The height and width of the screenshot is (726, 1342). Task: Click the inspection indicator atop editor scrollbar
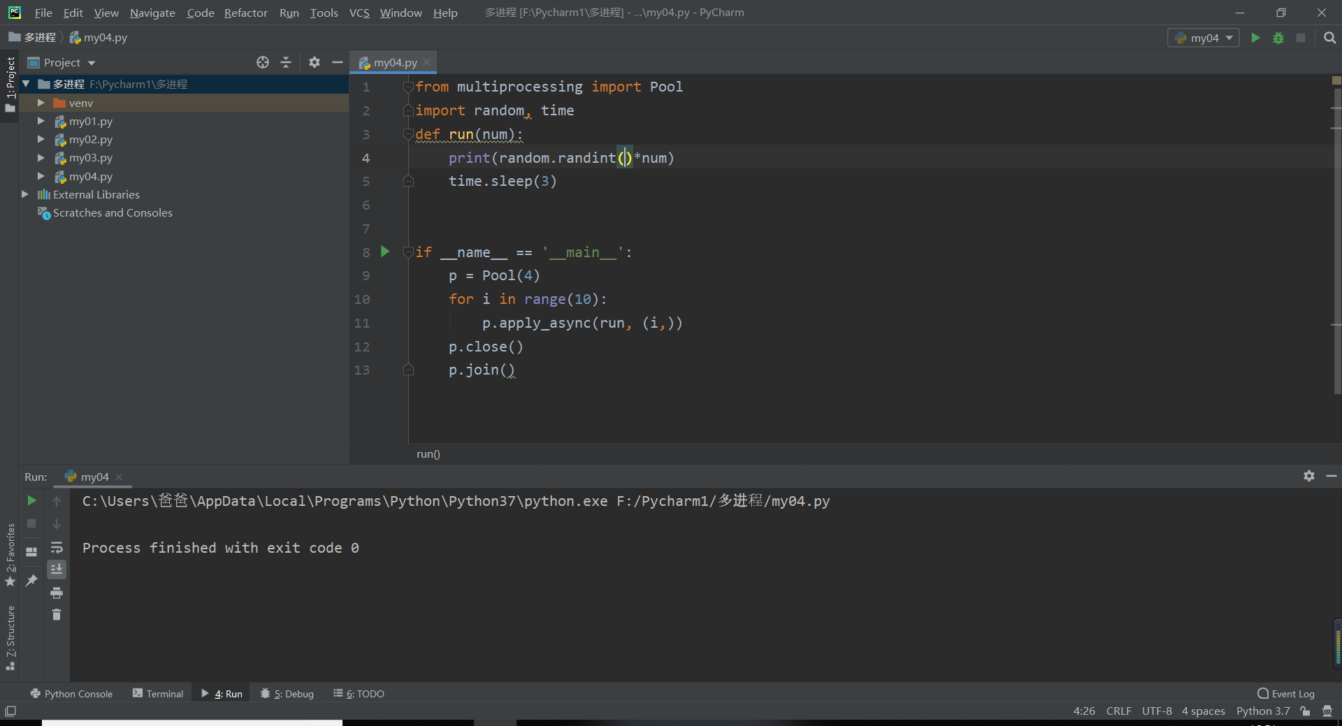[1336, 80]
